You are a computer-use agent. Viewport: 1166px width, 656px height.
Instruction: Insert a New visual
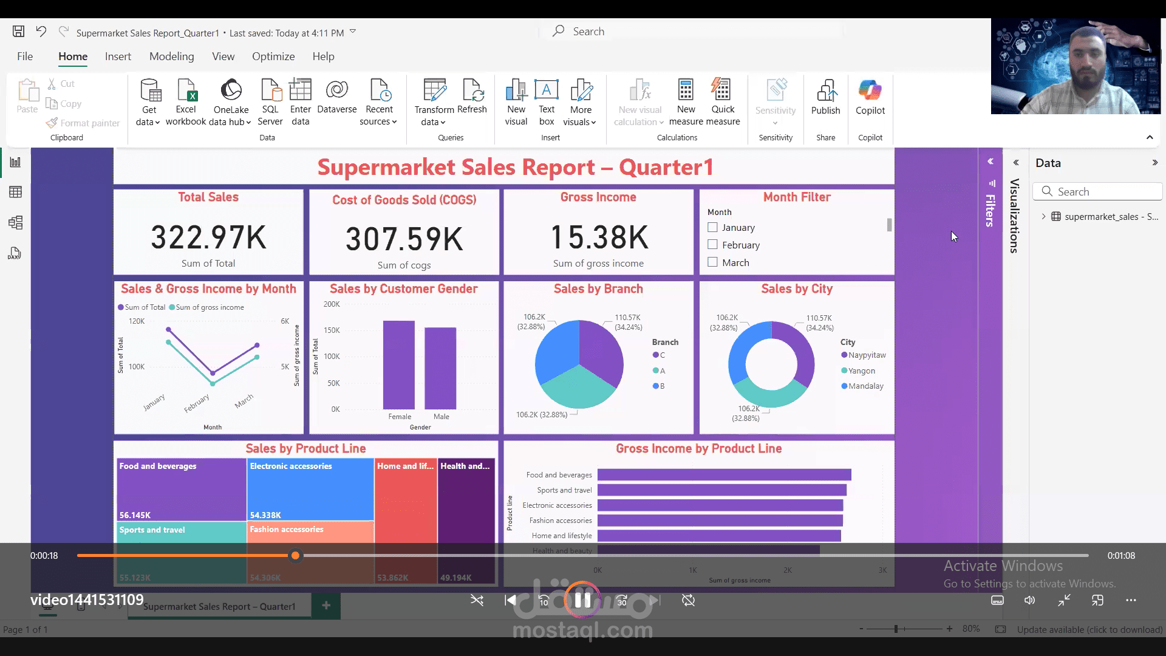[x=516, y=101]
